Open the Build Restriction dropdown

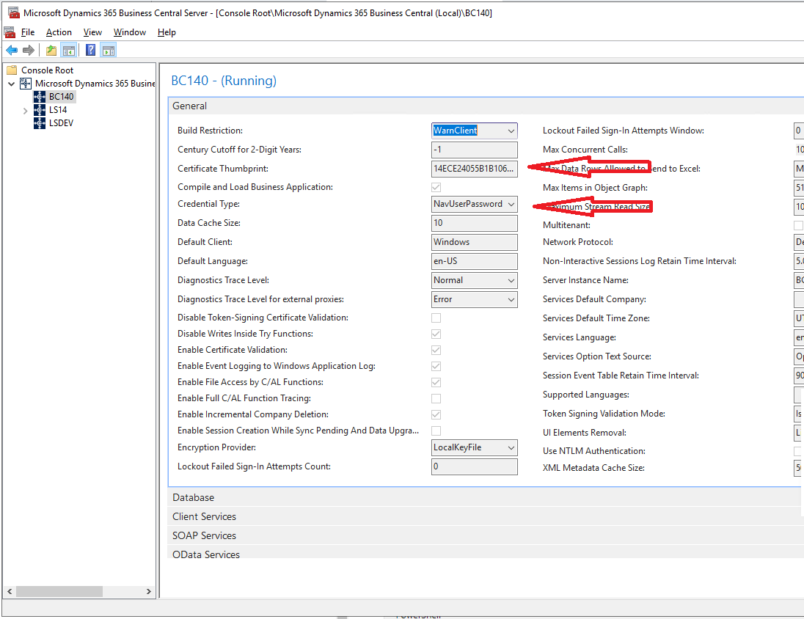point(475,131)
